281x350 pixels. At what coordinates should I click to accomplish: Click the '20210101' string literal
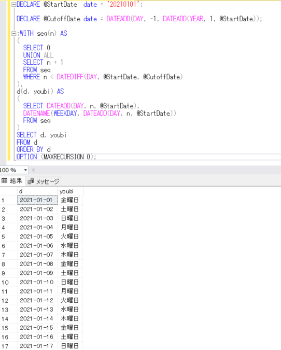(x=123, y=4)
